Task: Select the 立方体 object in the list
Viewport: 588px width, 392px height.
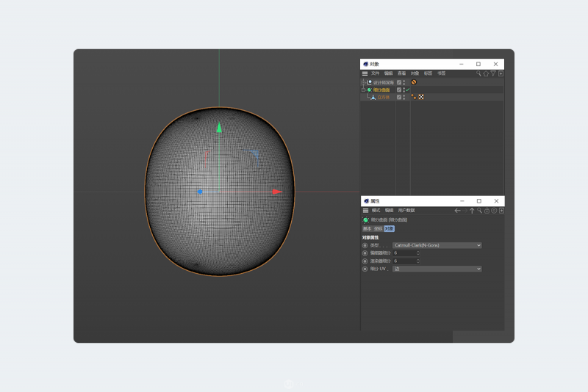Action: (384, 97)
